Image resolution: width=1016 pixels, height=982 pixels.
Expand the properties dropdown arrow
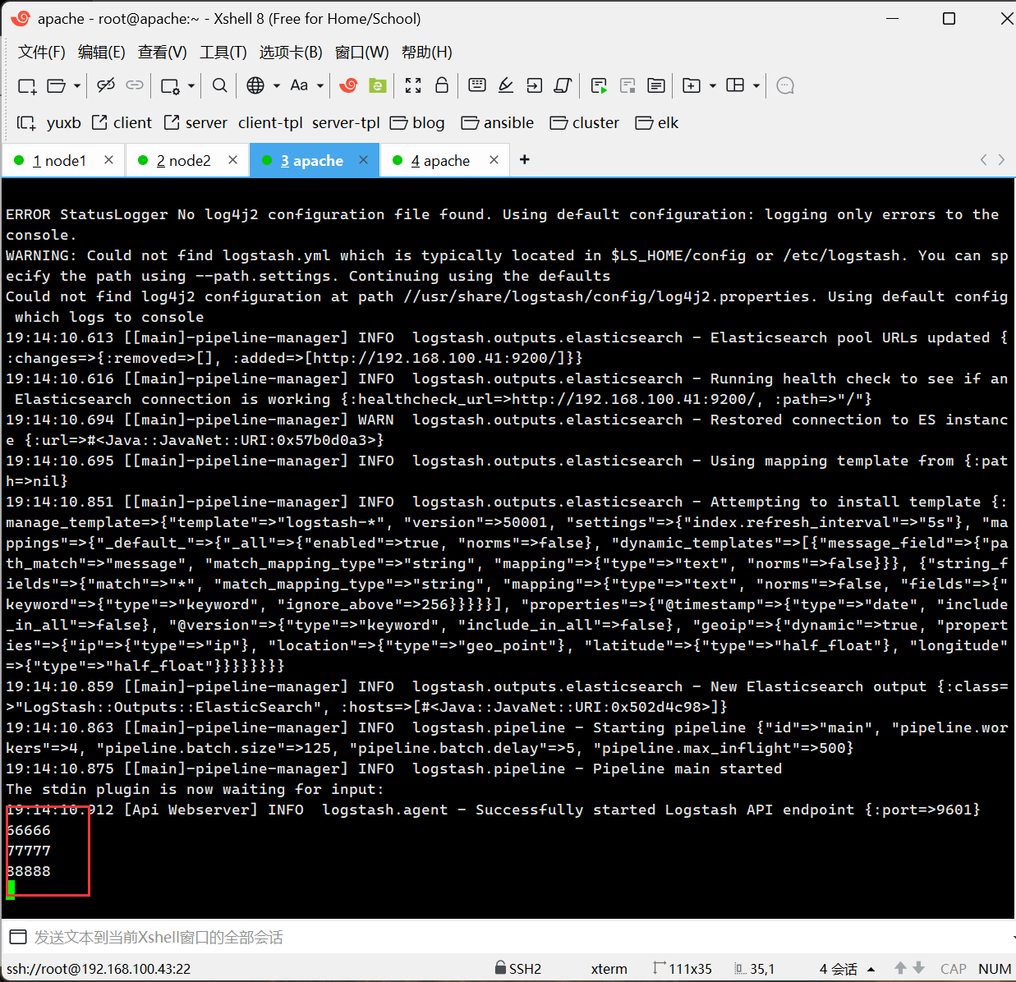point(191,85)
